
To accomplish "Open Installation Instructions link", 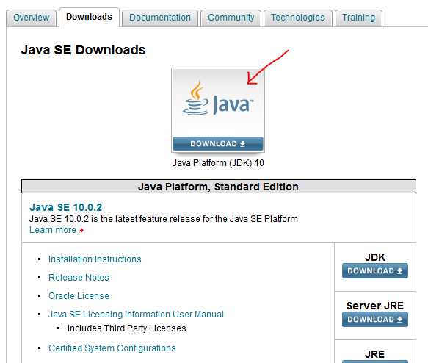I will tap(95, 259).
